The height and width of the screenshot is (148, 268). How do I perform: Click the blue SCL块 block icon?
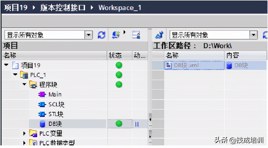[x=42, y=104]
